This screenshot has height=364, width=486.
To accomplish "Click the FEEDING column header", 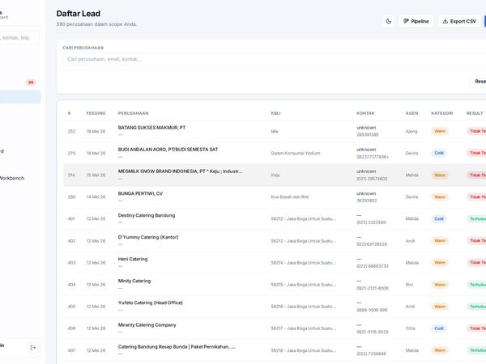I will tap(96, 113).
